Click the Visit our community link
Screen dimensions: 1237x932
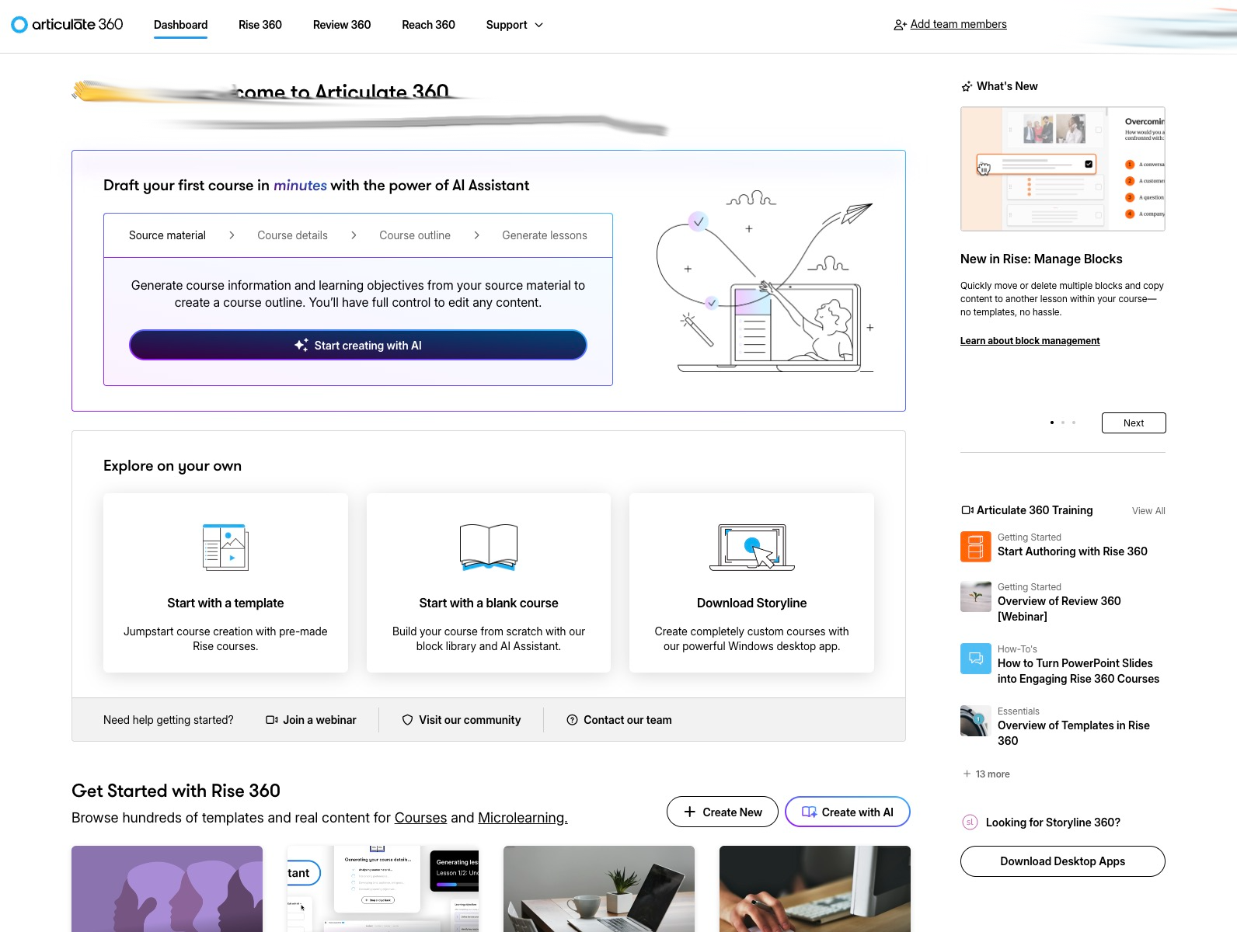point(462,720)
